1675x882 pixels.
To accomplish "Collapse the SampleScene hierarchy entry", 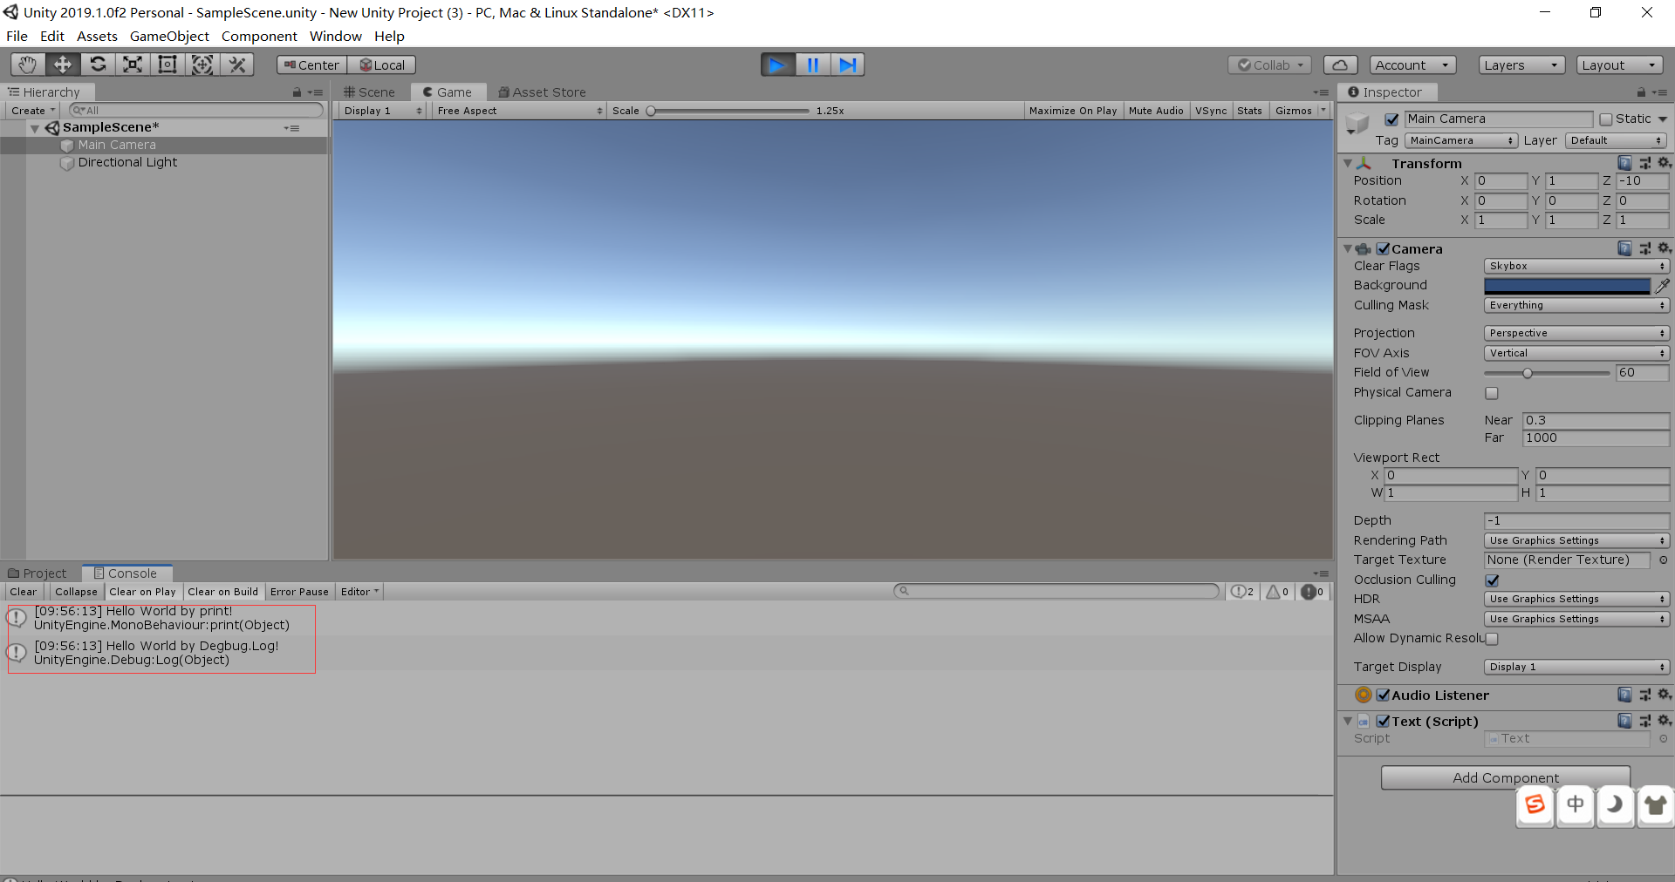I will [35, 127].
